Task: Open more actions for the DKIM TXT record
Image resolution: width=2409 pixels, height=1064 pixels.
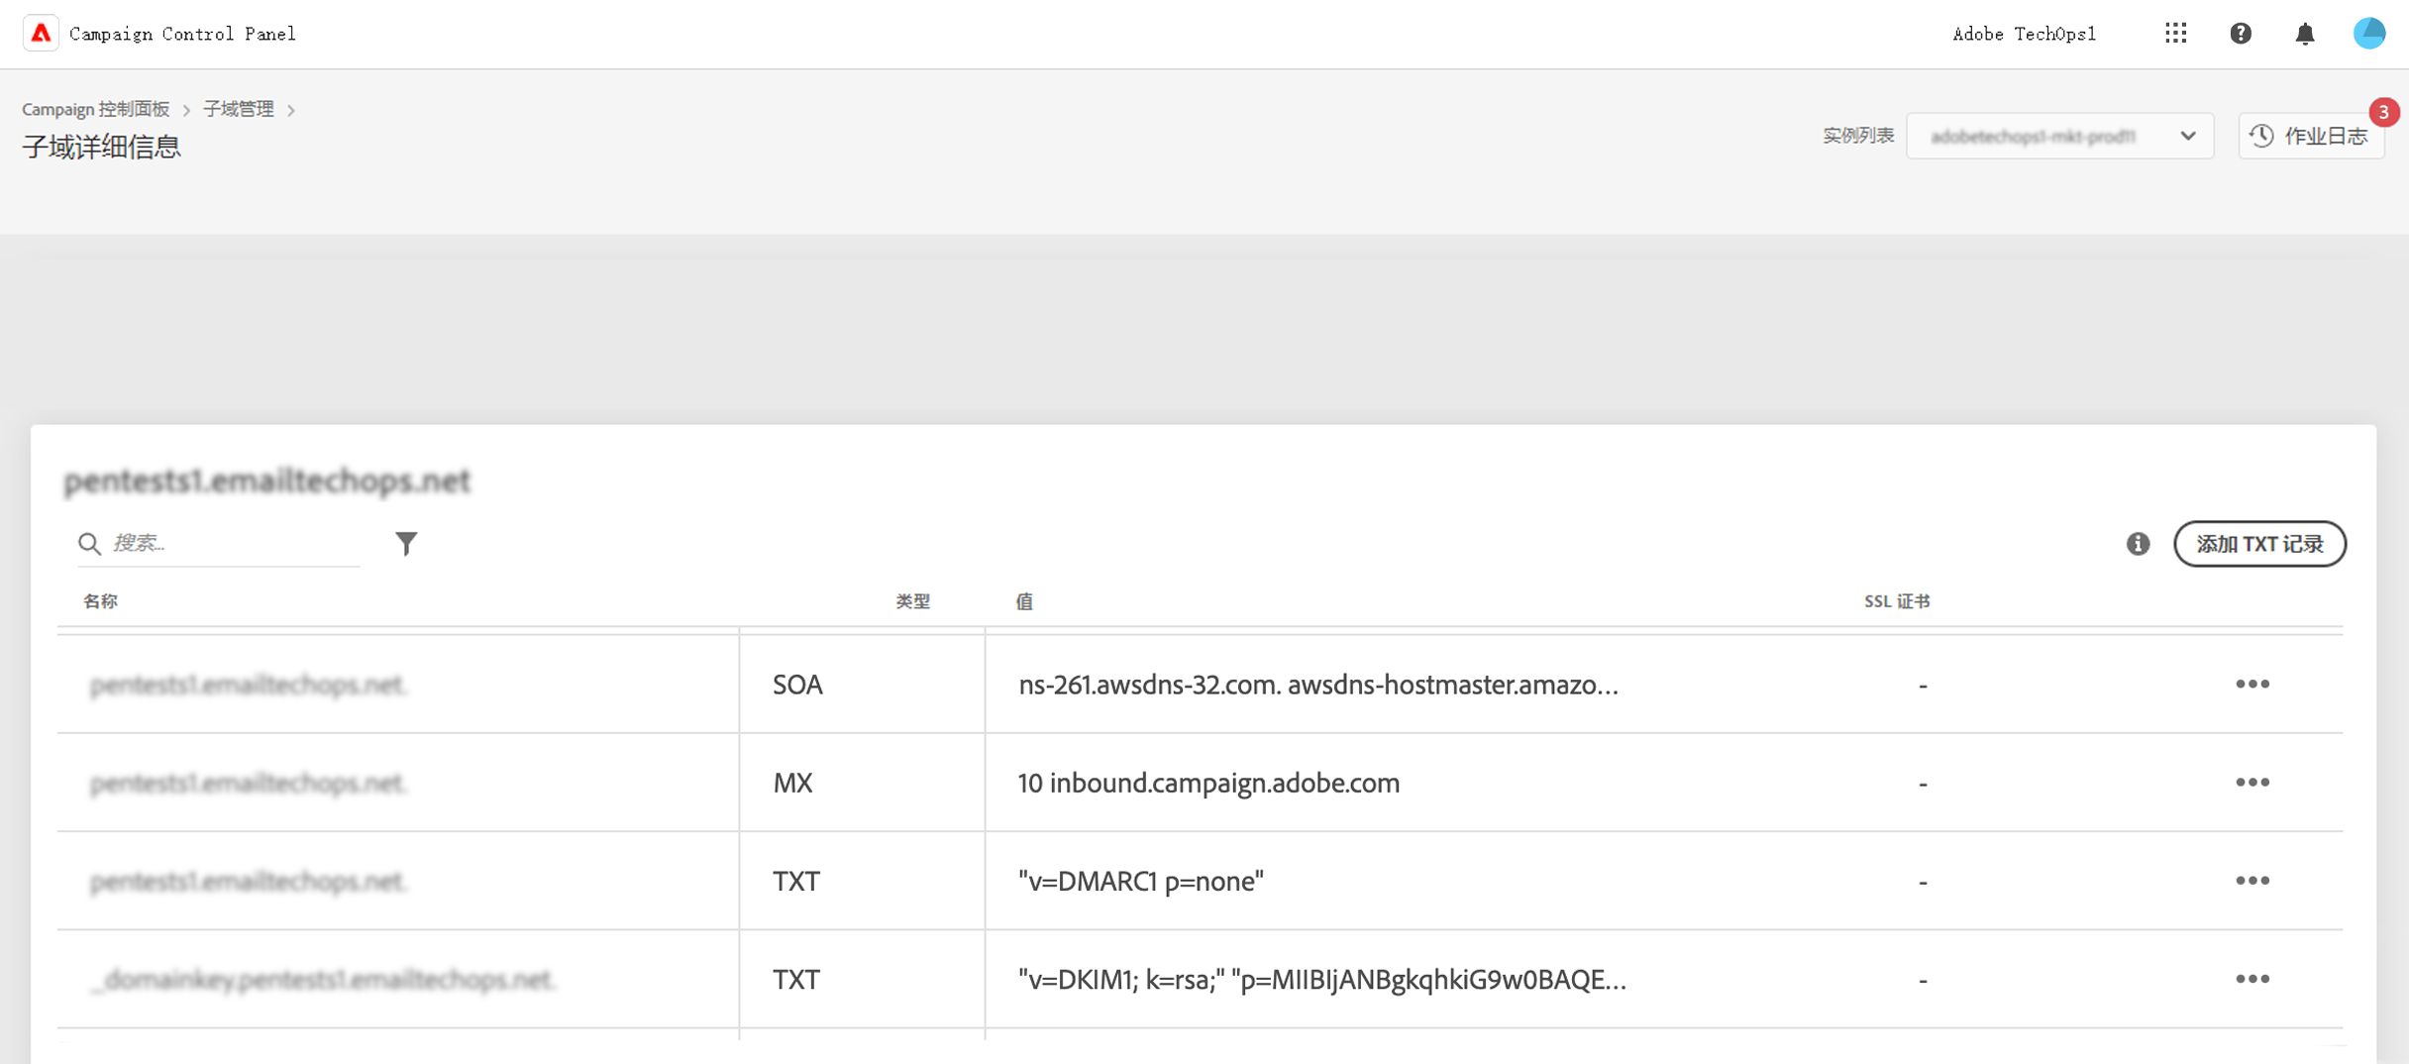Action: click(2252, 979)
